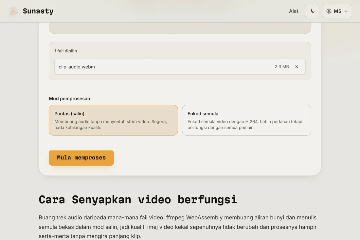Image resolution: width=360 pixels, height=240 pixels.
Task: Click the '1 fail dipilih' label
Action: click(x=66, y=51)
